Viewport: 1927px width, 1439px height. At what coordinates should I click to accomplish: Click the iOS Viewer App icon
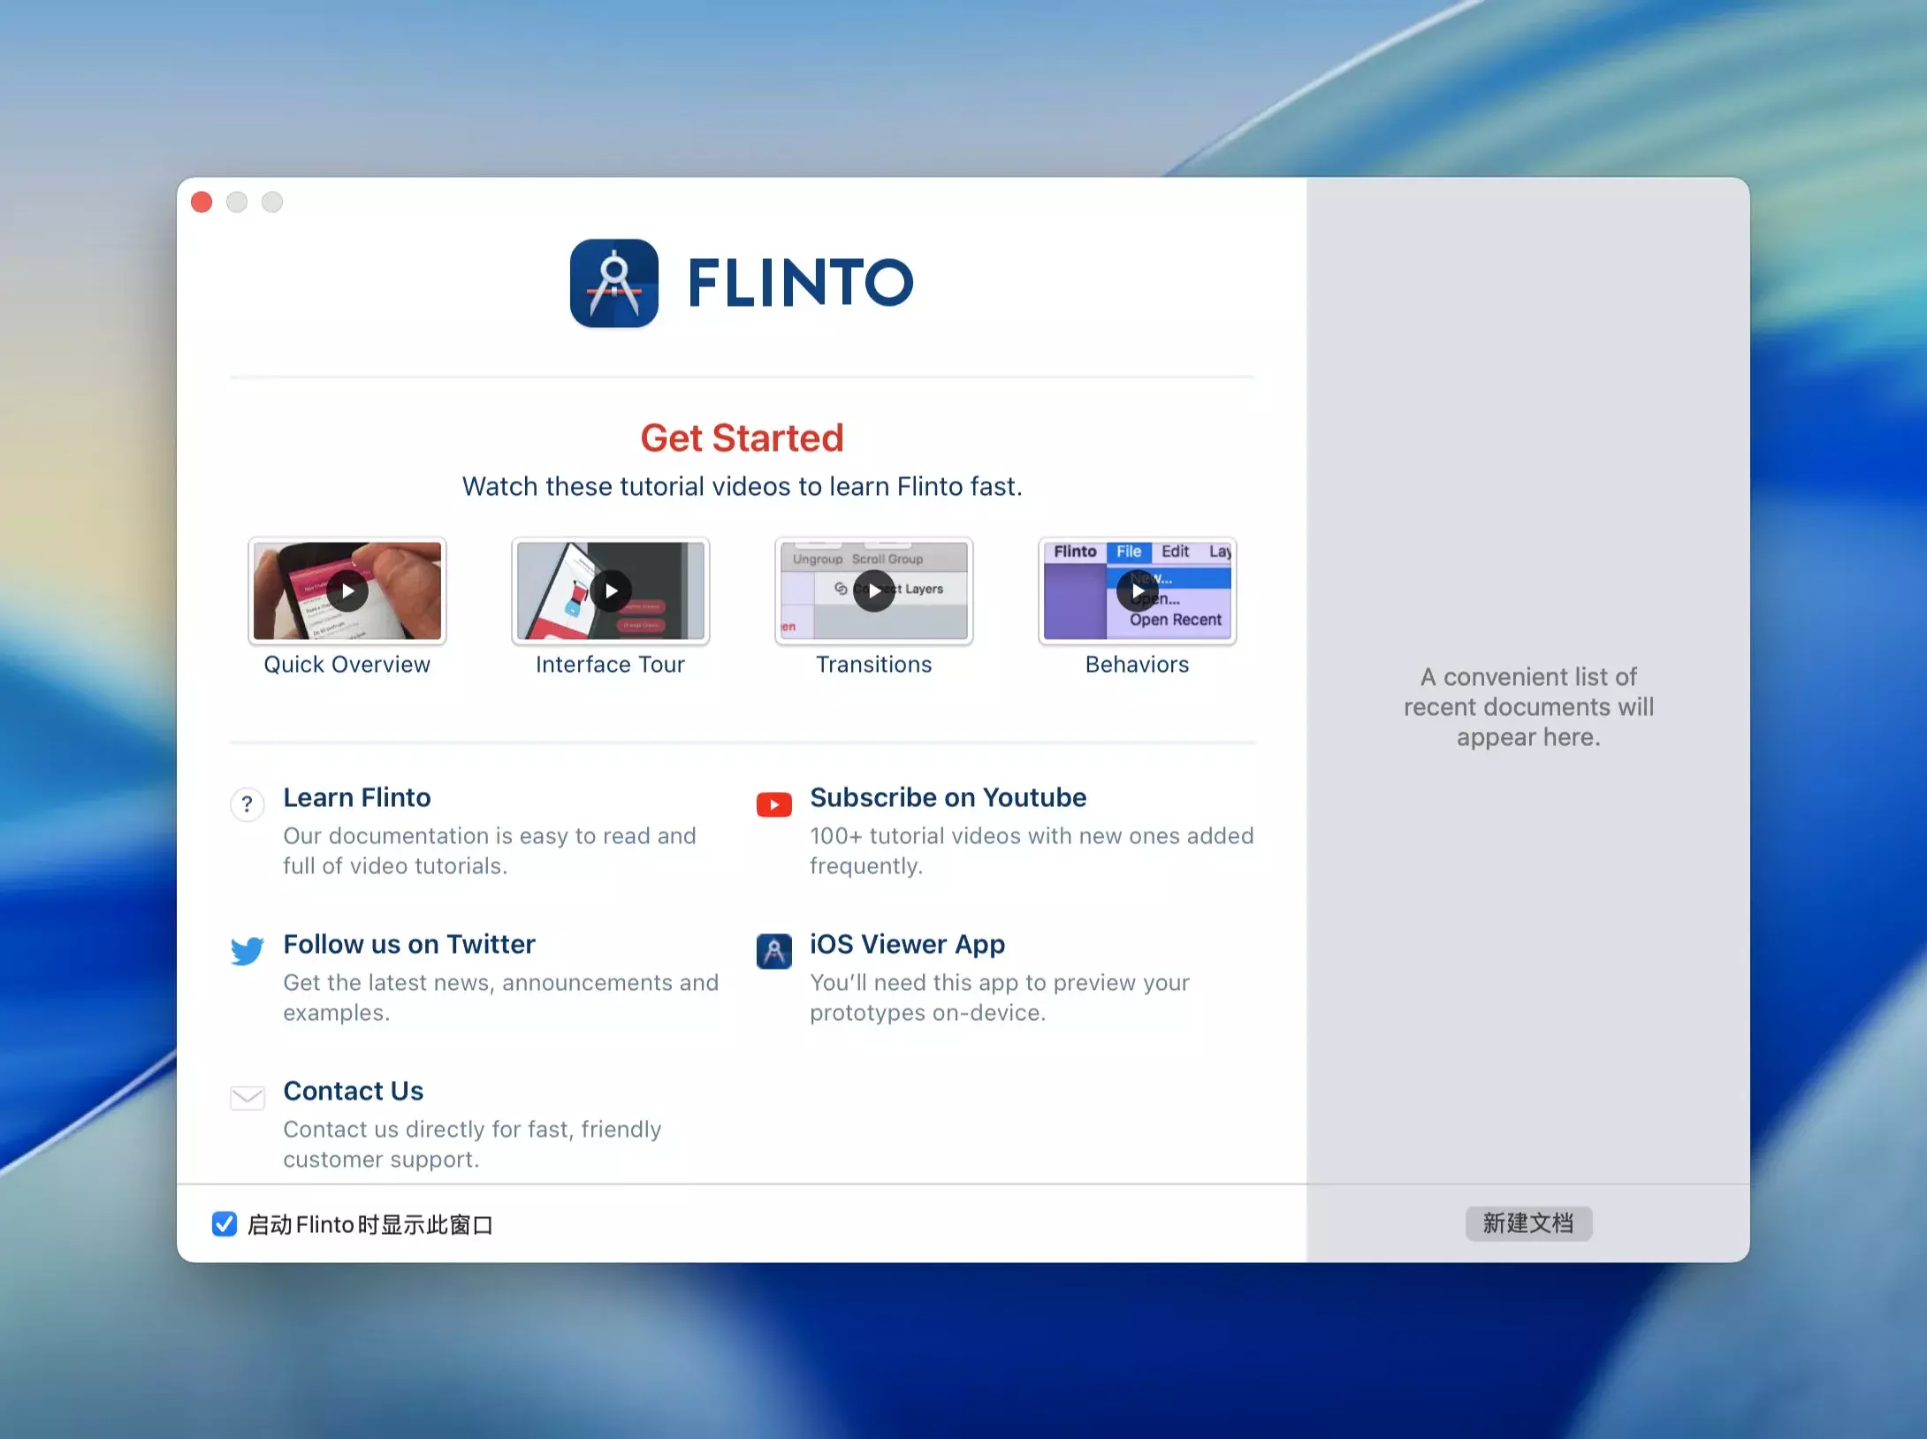pos(773,951)
